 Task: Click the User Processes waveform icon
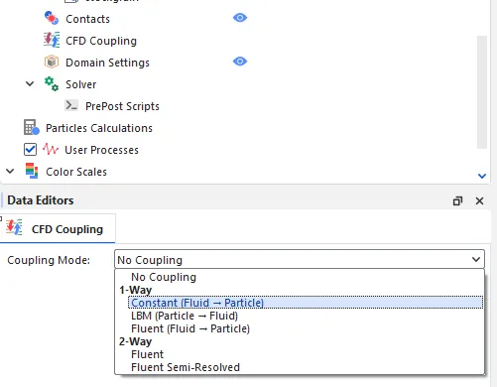pyautogui.click(x=51, y=150)
